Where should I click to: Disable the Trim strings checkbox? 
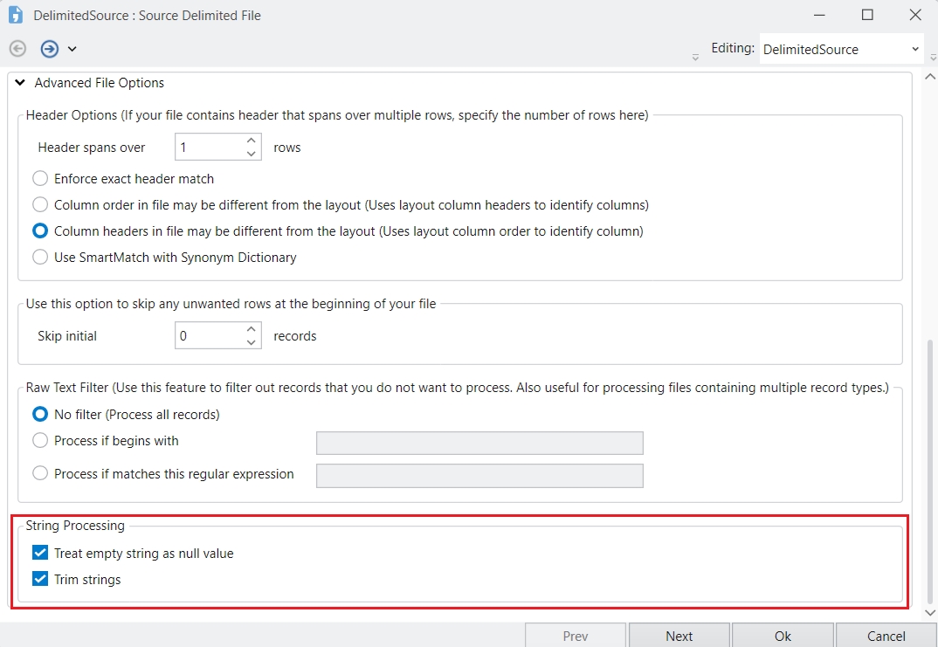click(40, 579)
